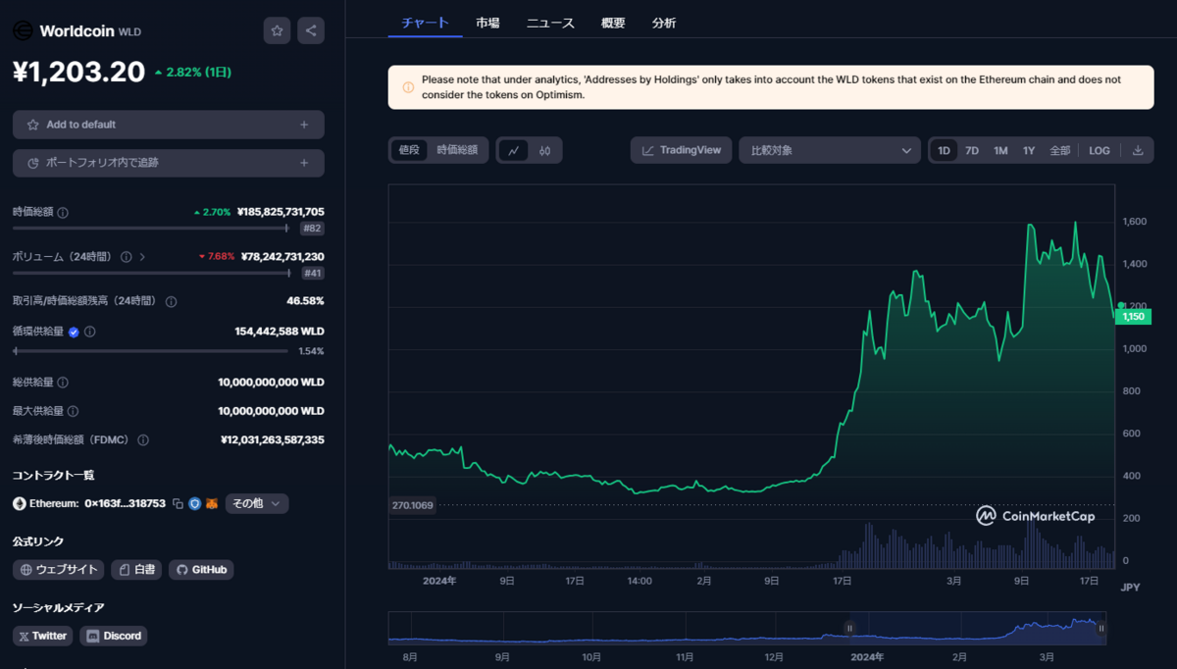Click the 46.58% ratio value
This screenshot has height=669, width=1177.
(x=305, y=301)
